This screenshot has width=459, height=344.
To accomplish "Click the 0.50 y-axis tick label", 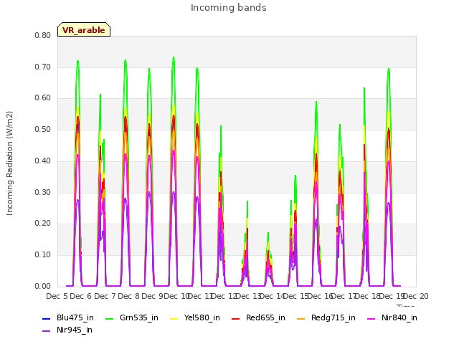I will pyautogui.click(x=43, y=129).
